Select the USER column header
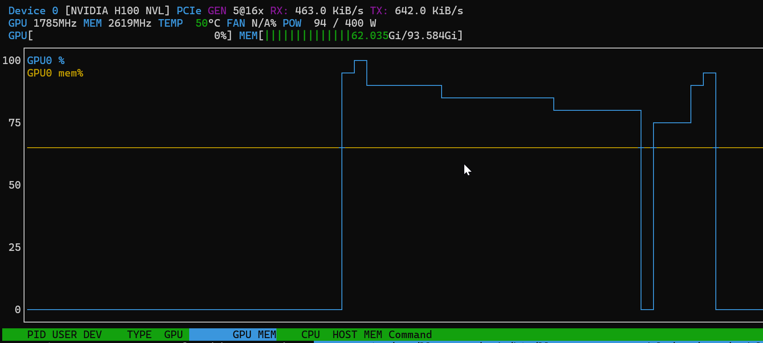This screenshot has height=343, width=763. [x=65, y=335]
